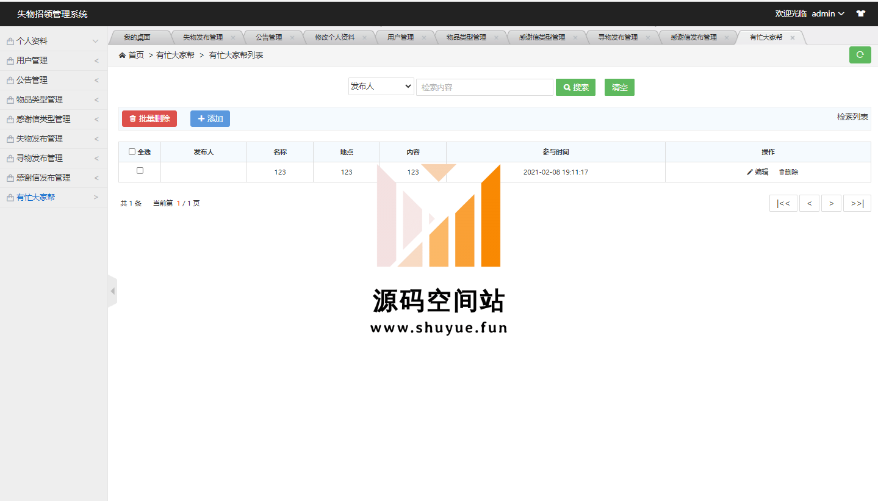The image size is (878, 501).
Task: Close the 寻物发布管理 tab
Action: (648, 37)
